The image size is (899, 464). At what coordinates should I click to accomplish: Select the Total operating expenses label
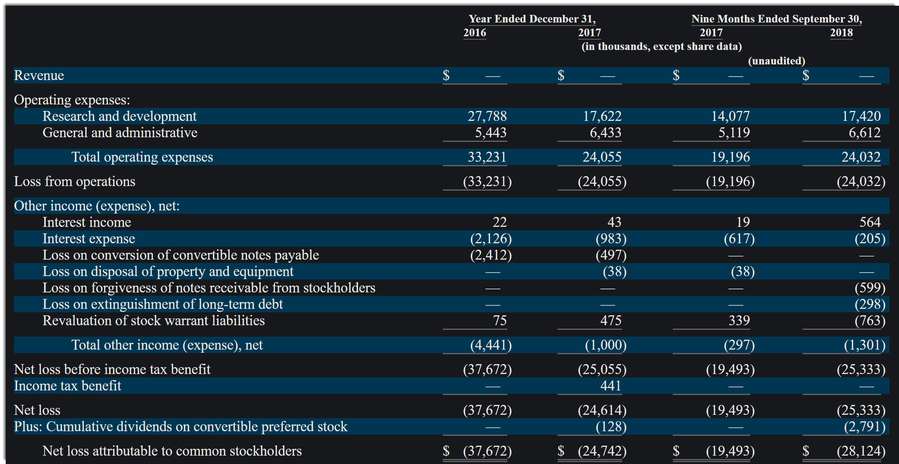point(142,157)
